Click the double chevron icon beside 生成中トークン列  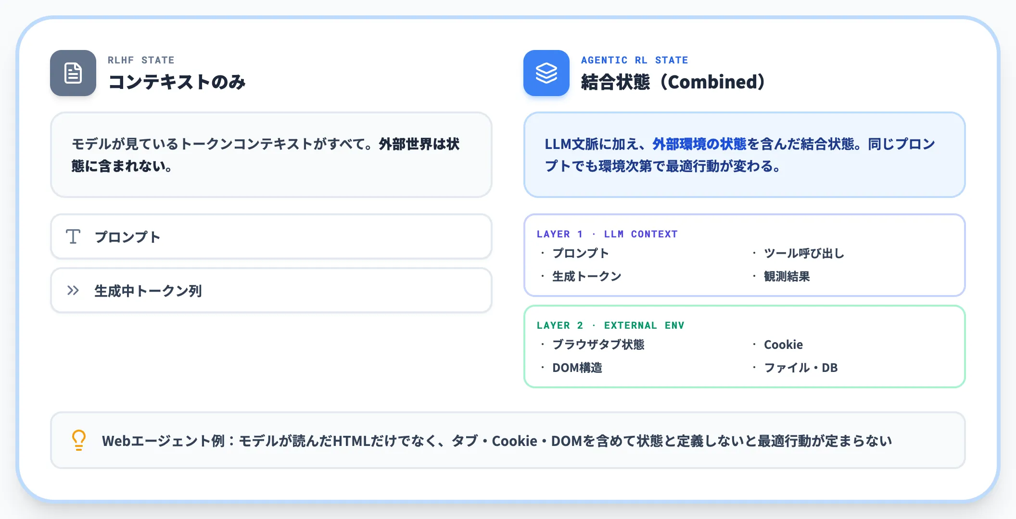pyautogui.click(x=73, y=290)
